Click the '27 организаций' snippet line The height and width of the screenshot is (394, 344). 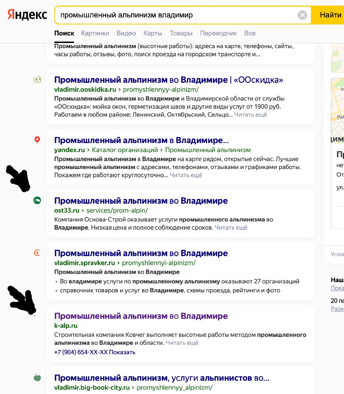pos(179,281)
